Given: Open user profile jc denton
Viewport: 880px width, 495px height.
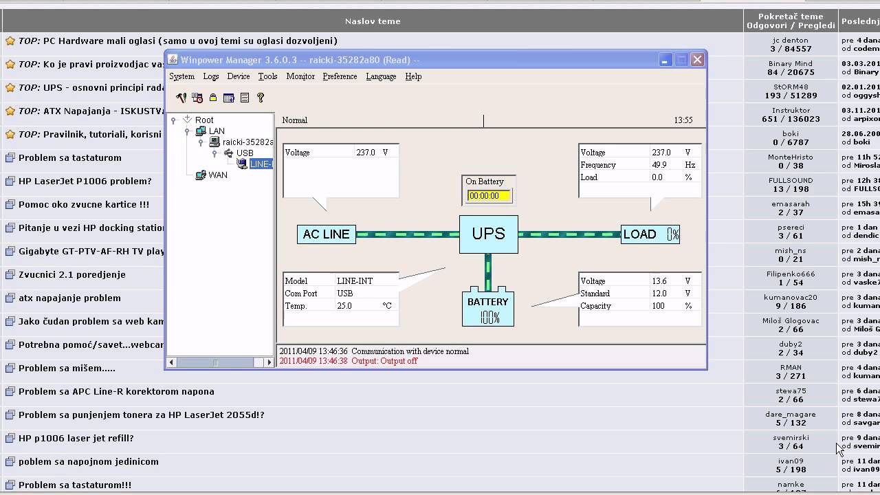Looking at the screenshot, I should tap(791, 41).
